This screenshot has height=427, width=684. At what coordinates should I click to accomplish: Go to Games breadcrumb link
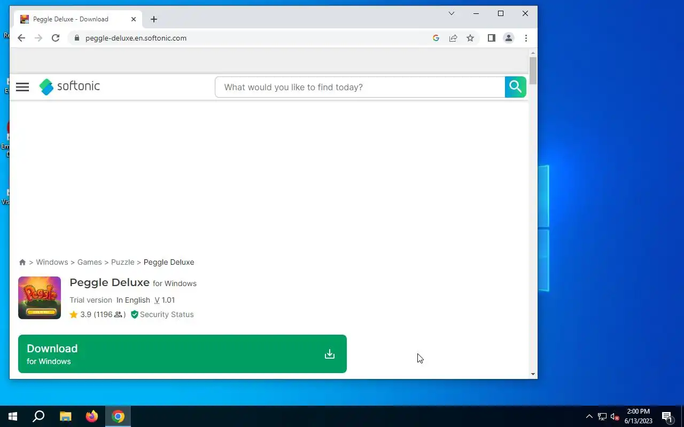pos(89,262)
